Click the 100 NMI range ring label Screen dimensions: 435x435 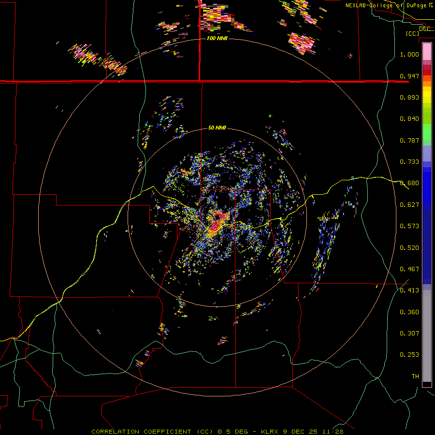click(217, 38)
